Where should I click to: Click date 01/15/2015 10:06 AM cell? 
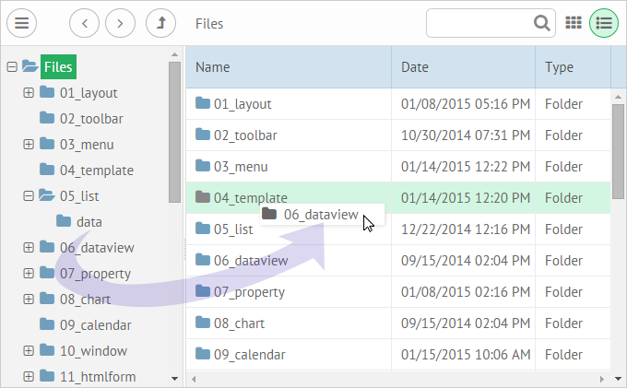[x=464, y=355]
